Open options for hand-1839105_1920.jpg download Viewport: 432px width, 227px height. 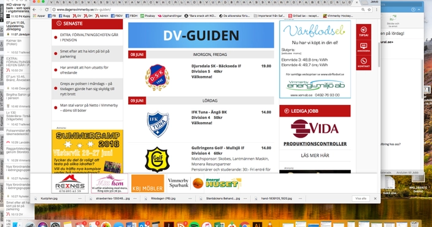[x=300, y=198]
